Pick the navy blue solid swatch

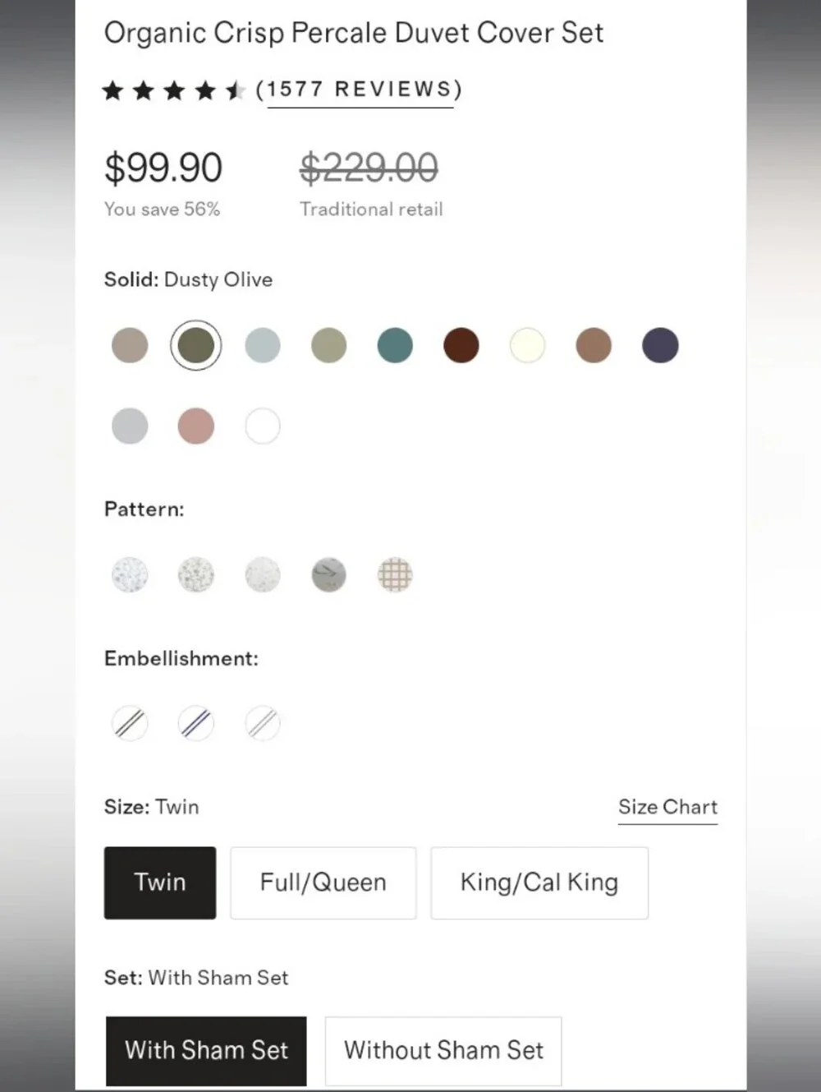(x=660, y=345)
